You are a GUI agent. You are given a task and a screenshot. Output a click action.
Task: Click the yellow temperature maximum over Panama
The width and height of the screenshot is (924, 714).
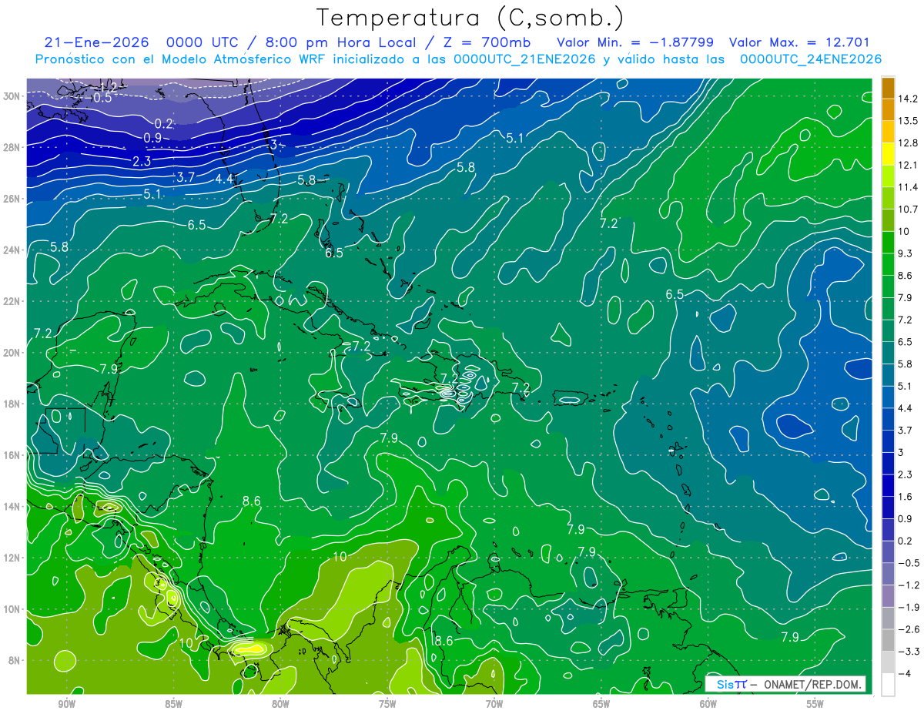[x=250, y=648]
